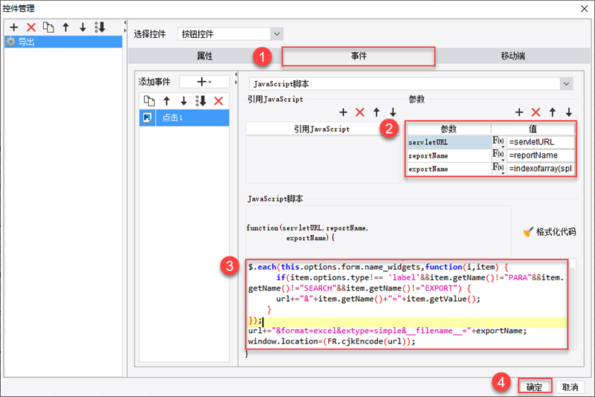Move the event down in event list
595x397 pixels.
point(184,101)
